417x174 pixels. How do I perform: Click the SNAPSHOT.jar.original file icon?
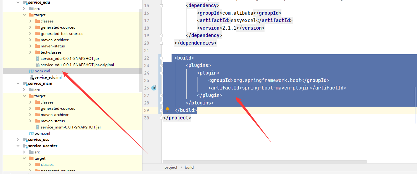(38, 65)
